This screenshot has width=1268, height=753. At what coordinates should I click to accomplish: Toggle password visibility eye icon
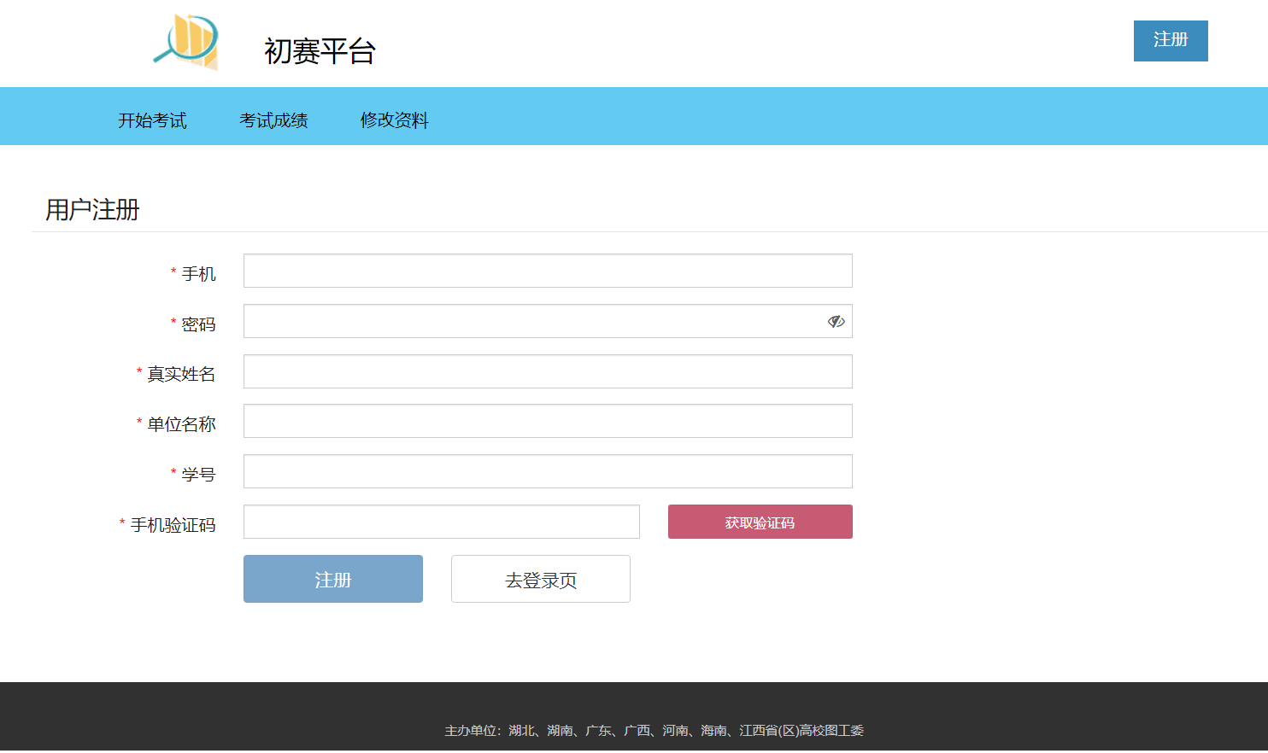tap(836, 322)
